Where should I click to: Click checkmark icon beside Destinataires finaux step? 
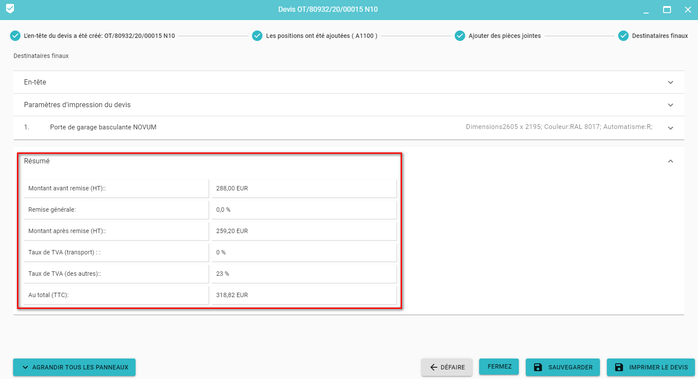pos(623,36)
